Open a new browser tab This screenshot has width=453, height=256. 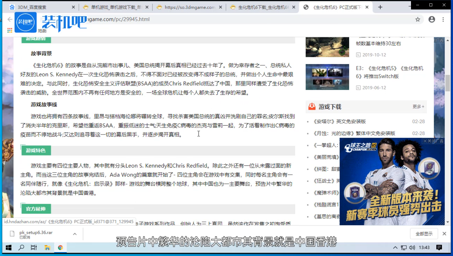(x=380, y=7)
